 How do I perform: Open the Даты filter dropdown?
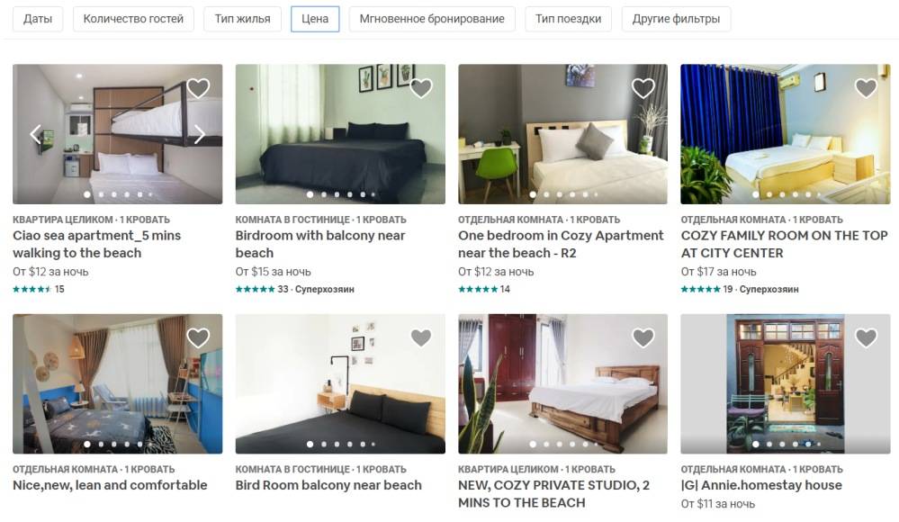coord(38,19)
